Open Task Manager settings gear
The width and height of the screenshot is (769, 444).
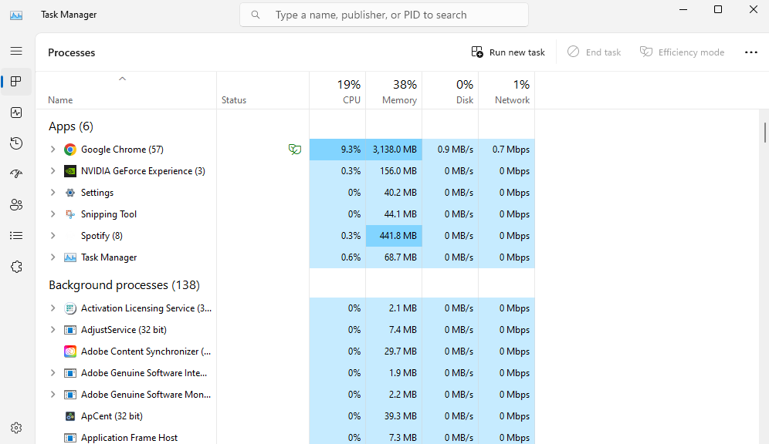(x=16, y=428)
